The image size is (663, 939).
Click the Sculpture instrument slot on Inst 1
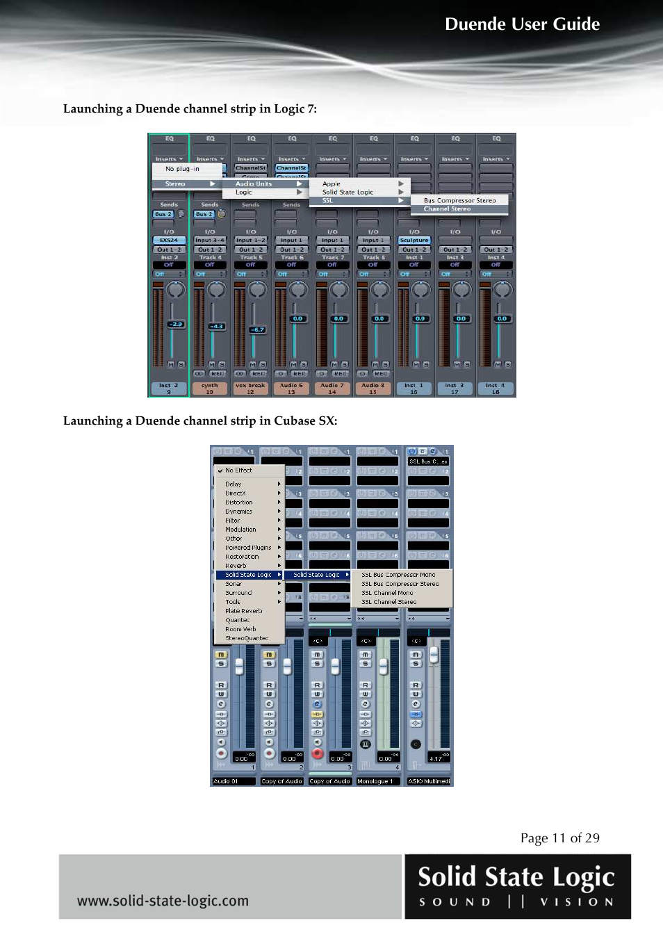pos(414,240)
